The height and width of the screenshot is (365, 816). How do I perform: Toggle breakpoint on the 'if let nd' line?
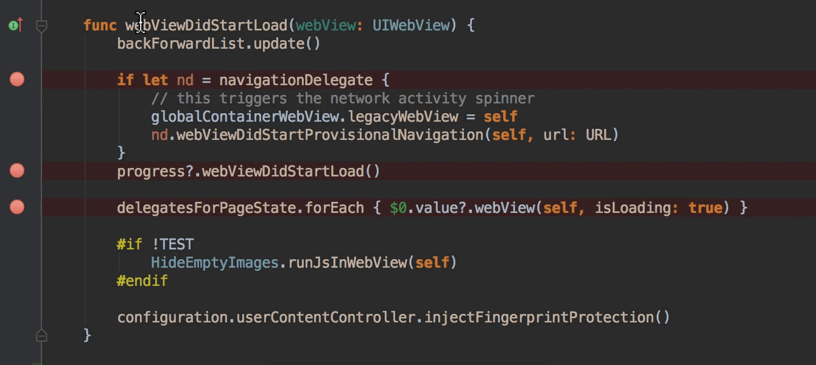pyautogui.click(x=17, y=79)
